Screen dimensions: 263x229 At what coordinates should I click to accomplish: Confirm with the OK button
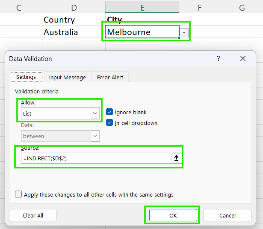tap(173, 215)
